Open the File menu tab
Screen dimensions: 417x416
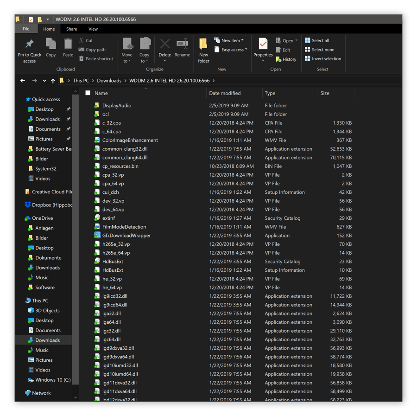26,29
